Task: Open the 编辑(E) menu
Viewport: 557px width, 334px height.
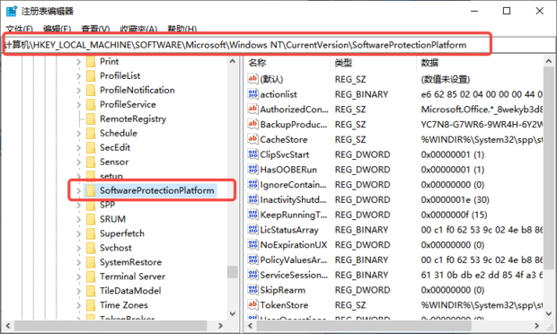Action: tap(57, 29)
